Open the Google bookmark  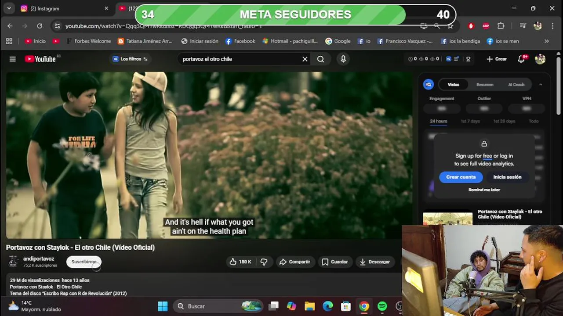(x=338, y=41)
